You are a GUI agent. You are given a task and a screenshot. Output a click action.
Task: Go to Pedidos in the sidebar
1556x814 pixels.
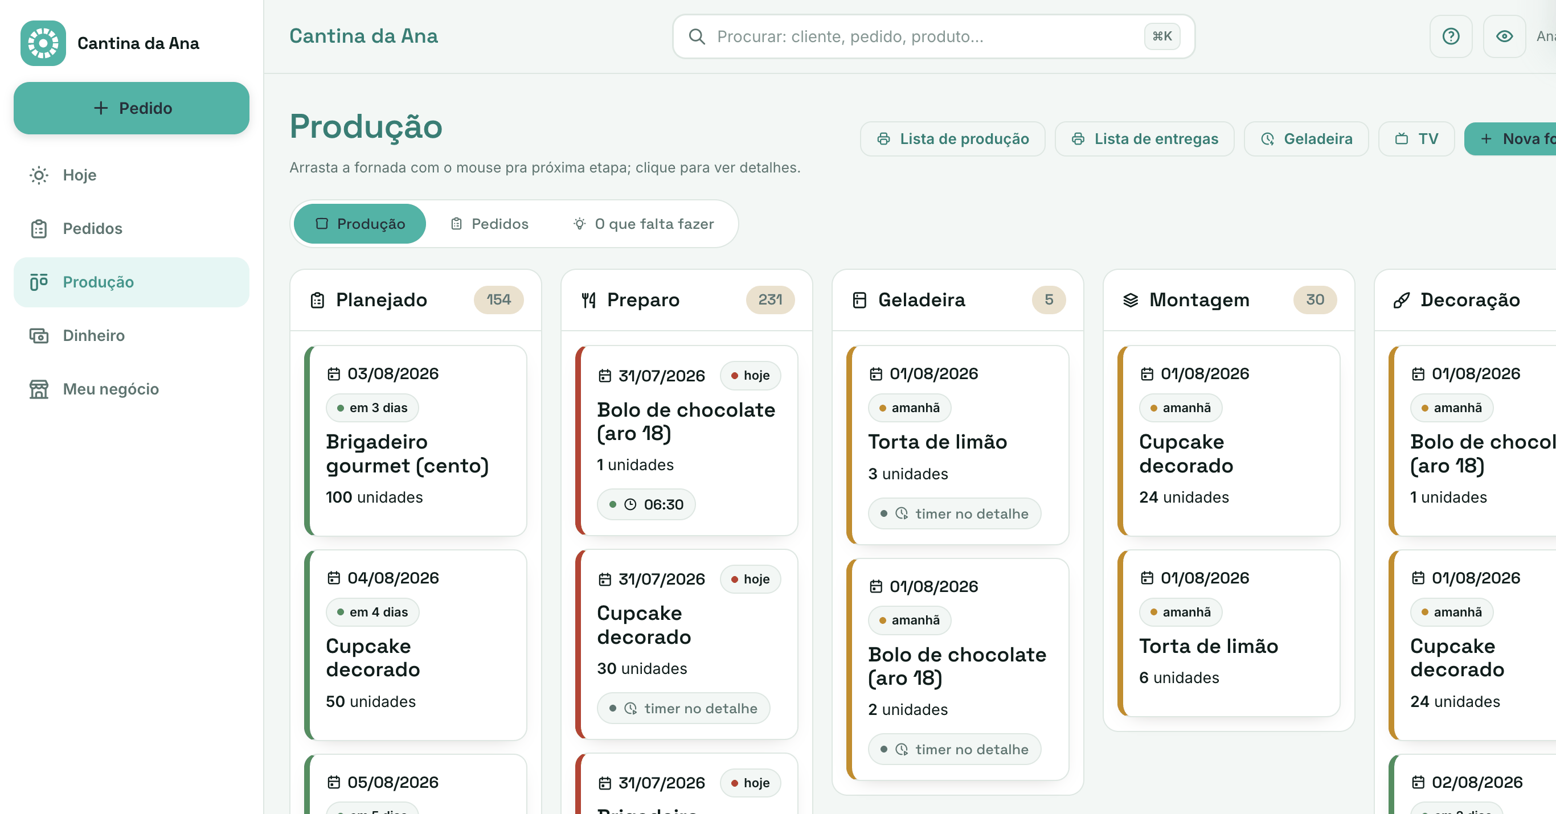(131, 229)
